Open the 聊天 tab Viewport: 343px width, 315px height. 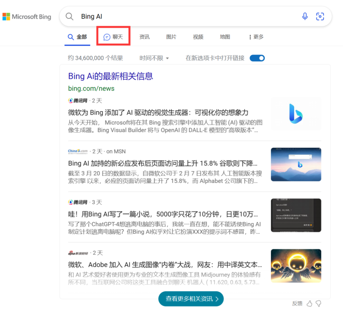point(113,37)
